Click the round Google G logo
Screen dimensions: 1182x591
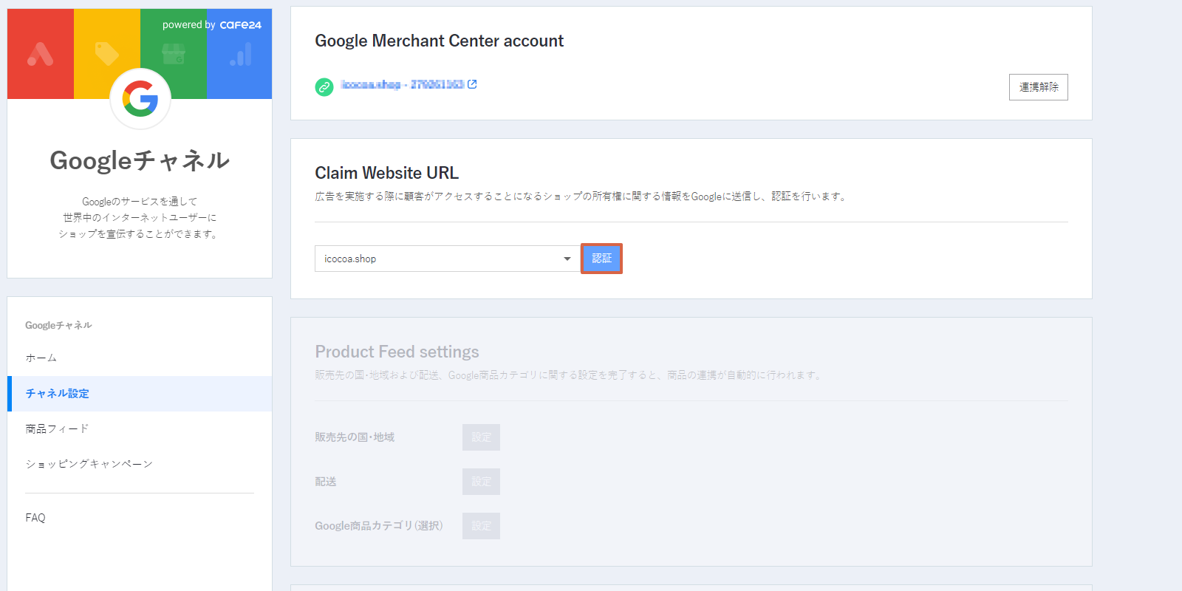click(140, 99)
